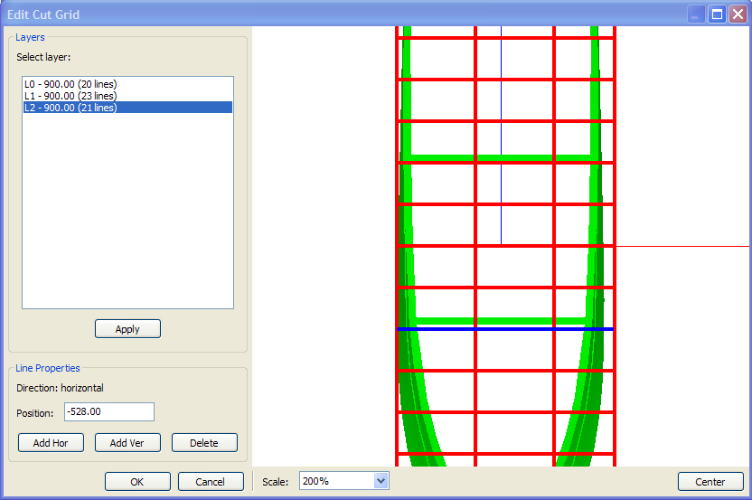Click into the Position input field
The image size is (752, 500).
coord(109,411)
